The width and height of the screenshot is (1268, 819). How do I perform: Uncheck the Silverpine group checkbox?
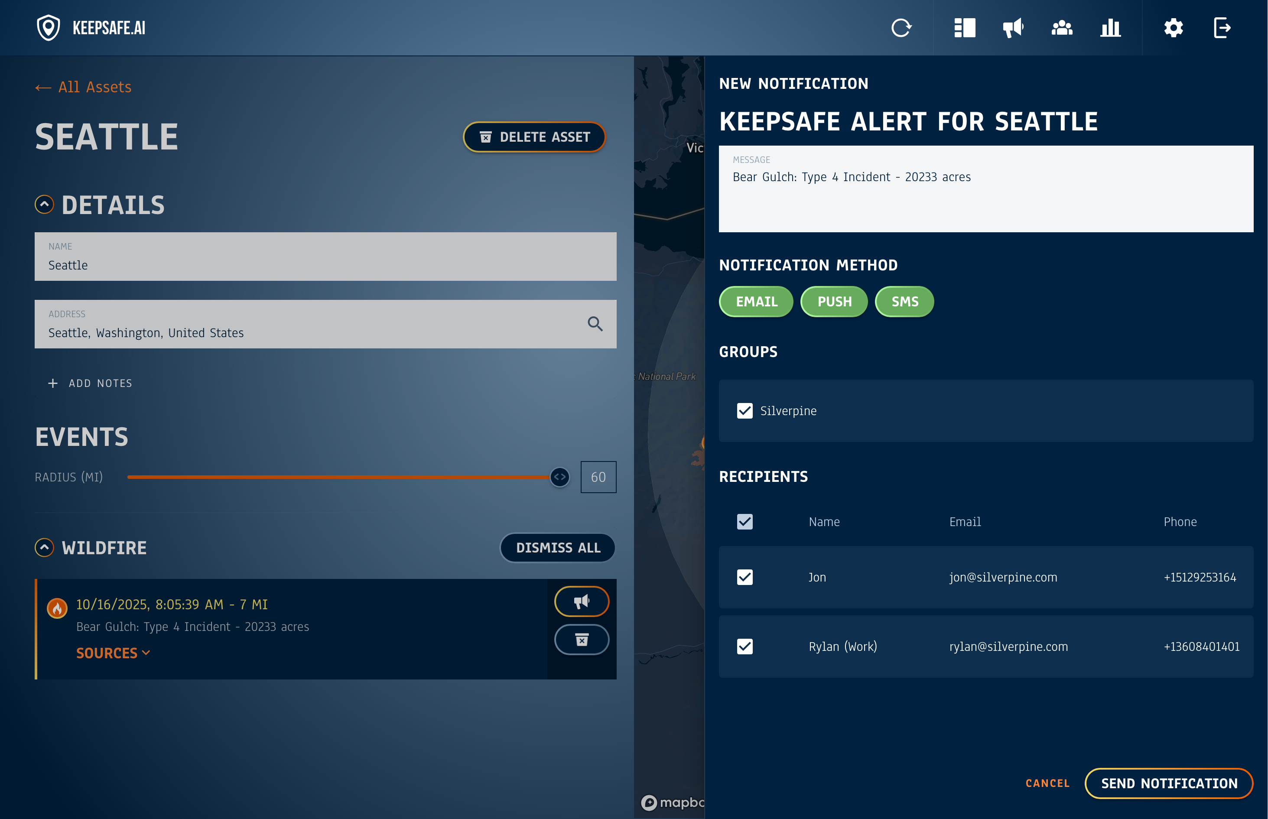click(745, 410)
